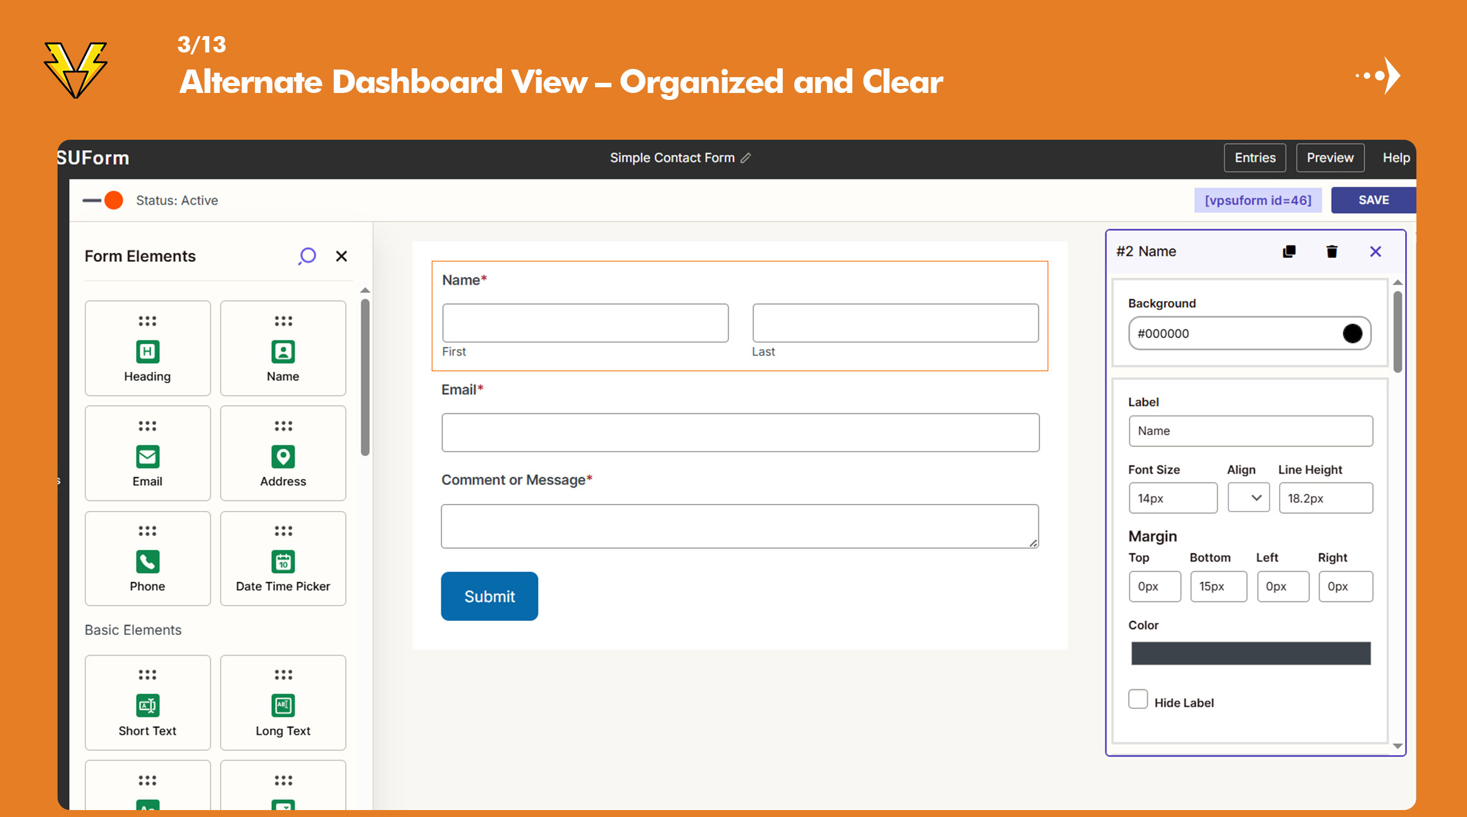Click the SAVE button
Screen dimensions: 1467x817
pos(1373,200)
